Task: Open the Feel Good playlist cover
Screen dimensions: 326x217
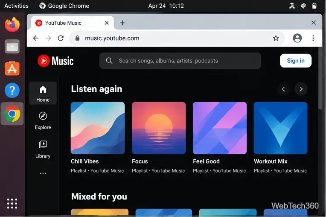Action: (x=220, y=128)
